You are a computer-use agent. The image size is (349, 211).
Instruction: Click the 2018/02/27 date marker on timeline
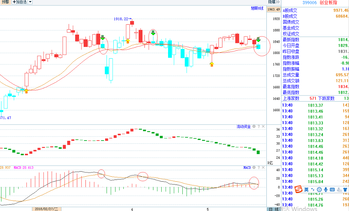[x=46, y=208]
